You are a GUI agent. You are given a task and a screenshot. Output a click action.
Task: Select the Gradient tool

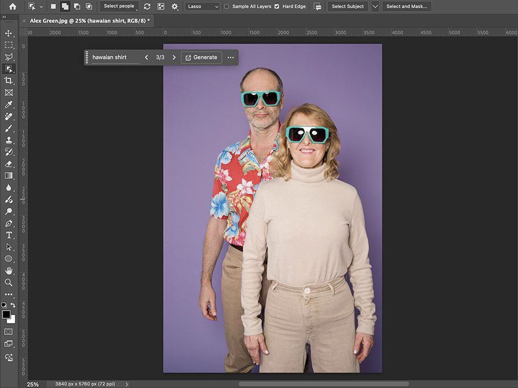click(8, 176)
